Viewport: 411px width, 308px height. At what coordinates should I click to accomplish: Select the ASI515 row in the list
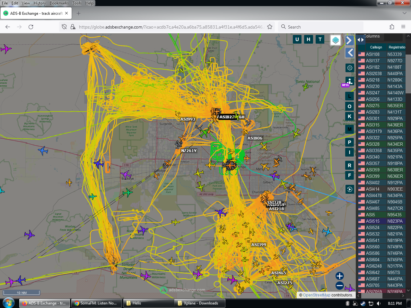381,221
